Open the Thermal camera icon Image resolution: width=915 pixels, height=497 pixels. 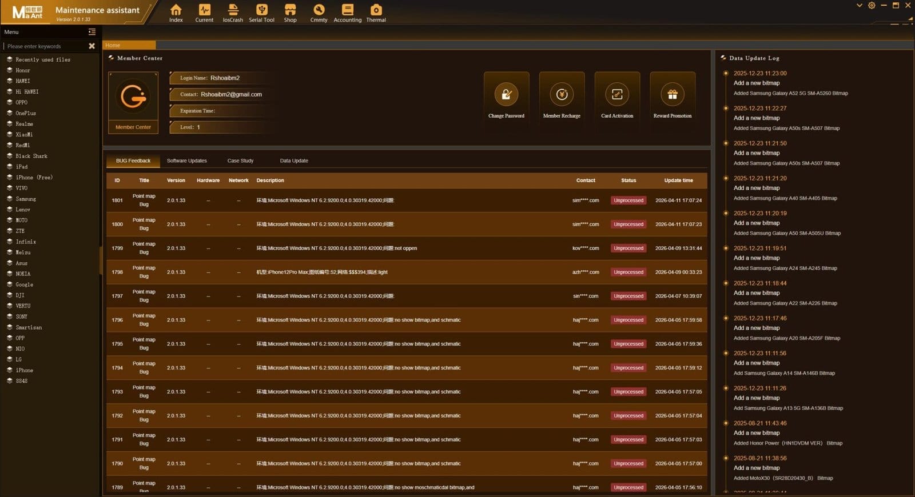(376, 13)
